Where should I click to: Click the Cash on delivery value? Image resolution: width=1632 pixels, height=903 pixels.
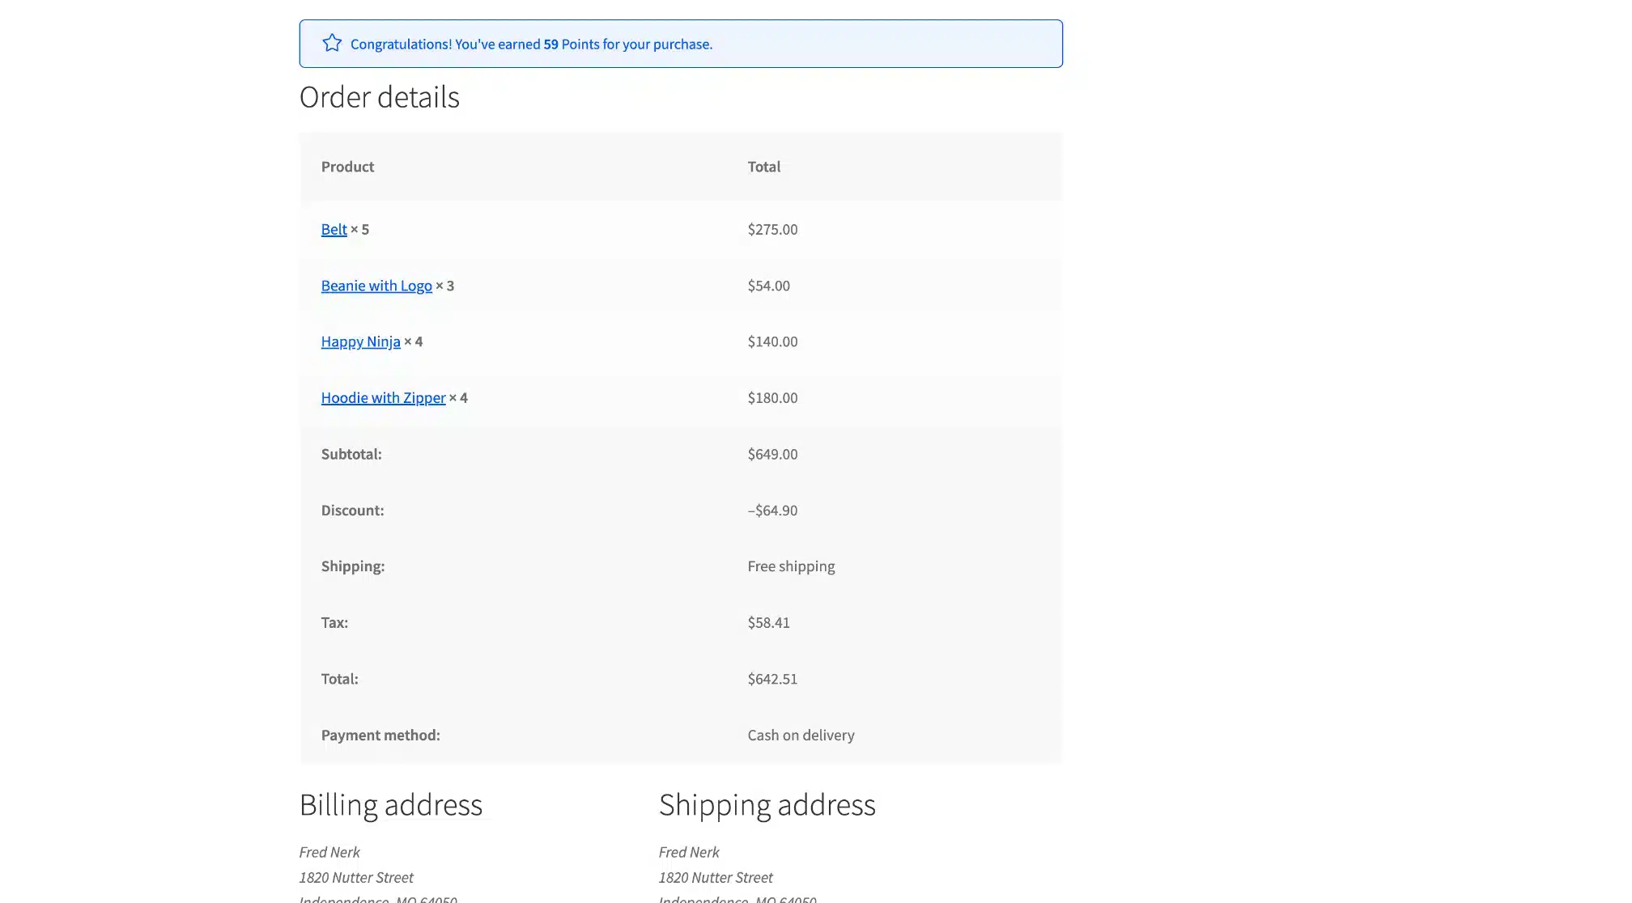pyautogui.click(x=801, y=735)
